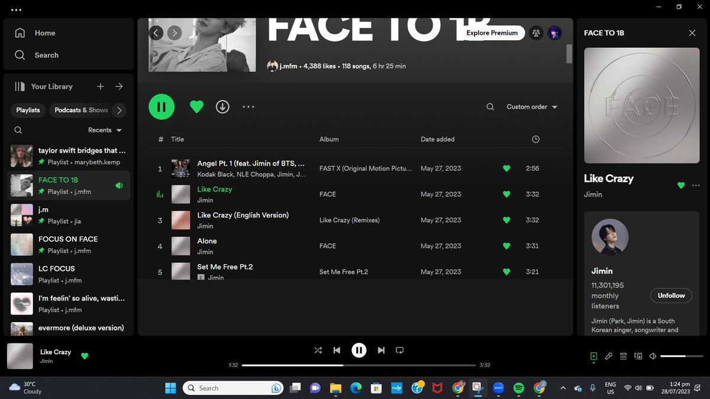Open the user profile avatar menu

click(554, 33)
